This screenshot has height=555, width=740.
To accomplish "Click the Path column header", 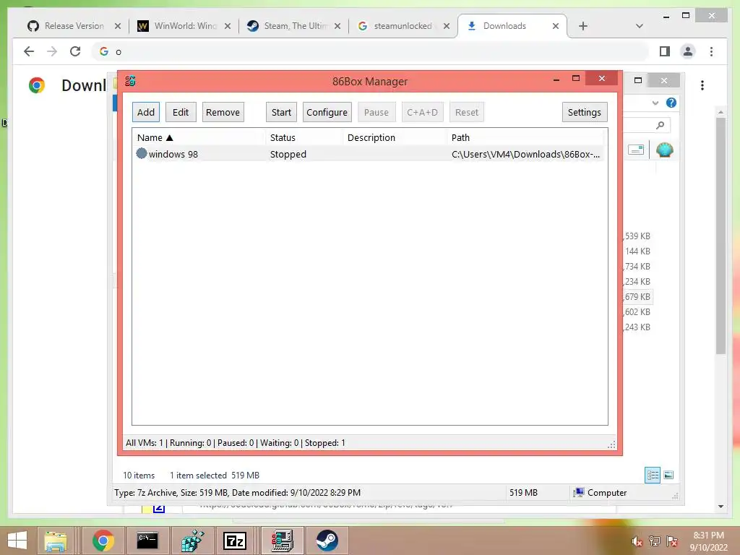I will (526, 138).
